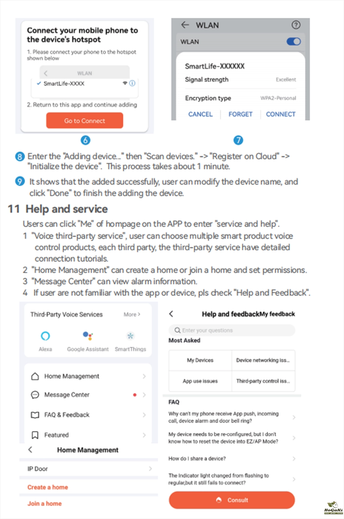Go back using the WLAN arrow

point(185,25)
